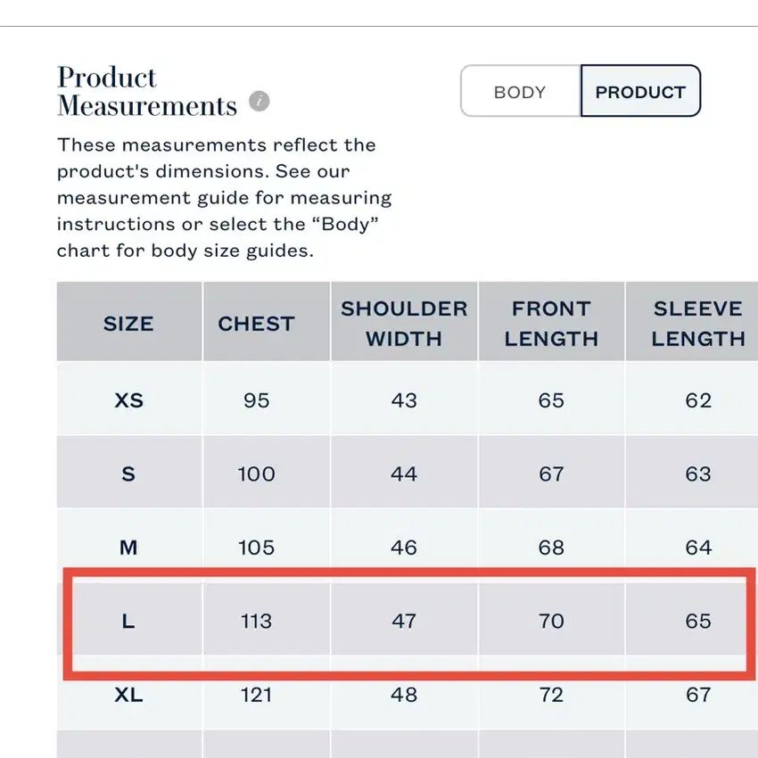Select the S size row label

click(x=128, y=474)
